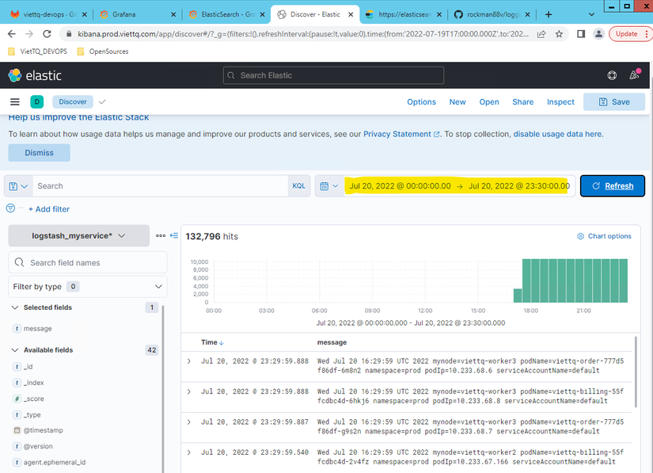Collapse the Selected fields section
Screen dimensions: 653x473
[15, 307]
